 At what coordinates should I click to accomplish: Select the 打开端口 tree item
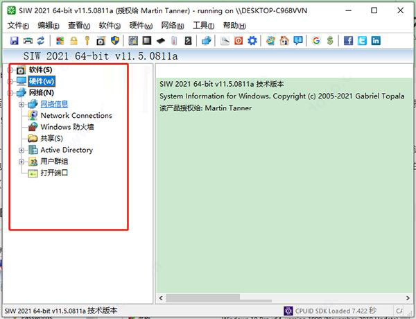coord(54,173)
